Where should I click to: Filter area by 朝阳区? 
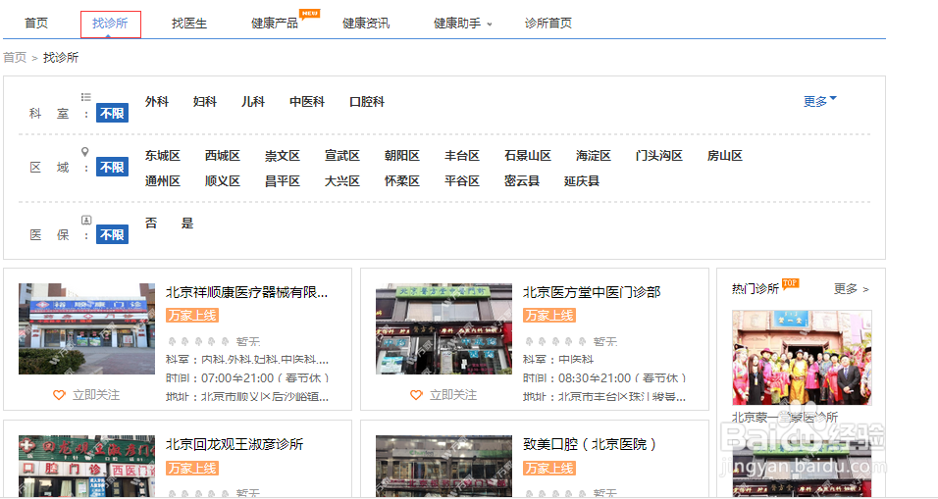click(x=402, y=155)
